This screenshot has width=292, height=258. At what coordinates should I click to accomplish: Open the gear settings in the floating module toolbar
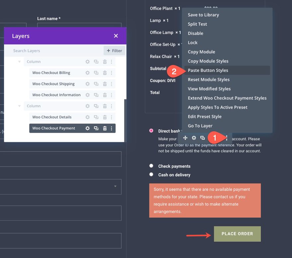coord(194,137)
